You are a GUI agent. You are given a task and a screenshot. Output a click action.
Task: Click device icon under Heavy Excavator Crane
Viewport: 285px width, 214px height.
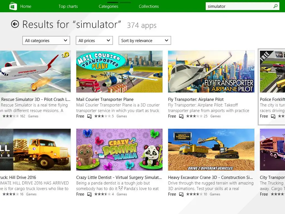[x=181, y=194]
